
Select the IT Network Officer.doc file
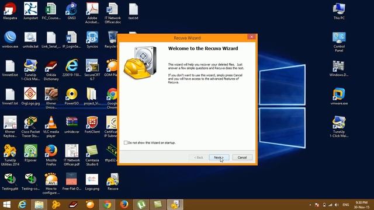113,13
